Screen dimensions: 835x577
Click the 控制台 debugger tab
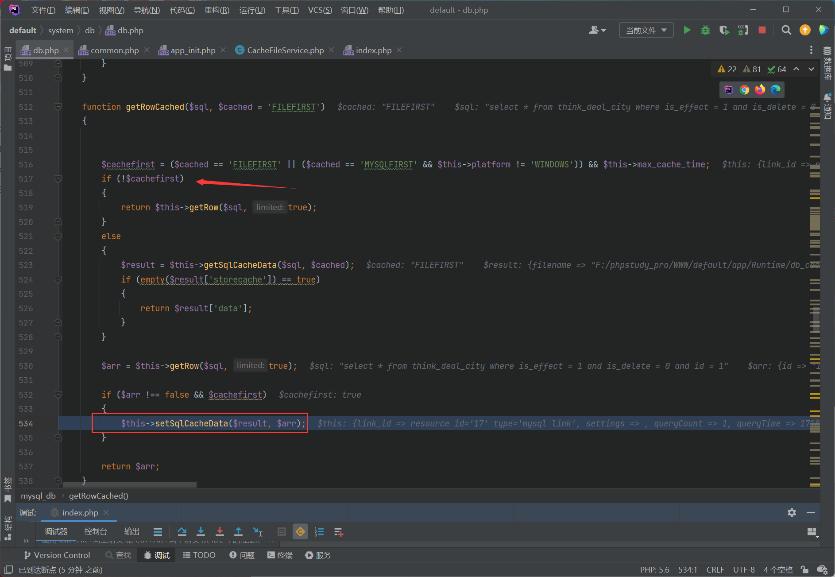tap(96, 531)
